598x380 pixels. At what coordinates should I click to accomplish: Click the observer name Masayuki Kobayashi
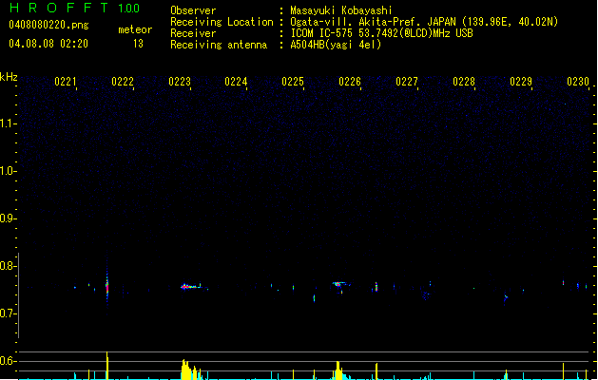click(x=341, y=10)
